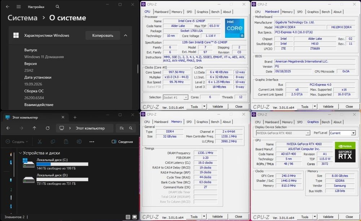The width and height of the screenshot is (361, 221).
Task: Click the Explorer search magnifier icon
Action: (x=131, y=128)
